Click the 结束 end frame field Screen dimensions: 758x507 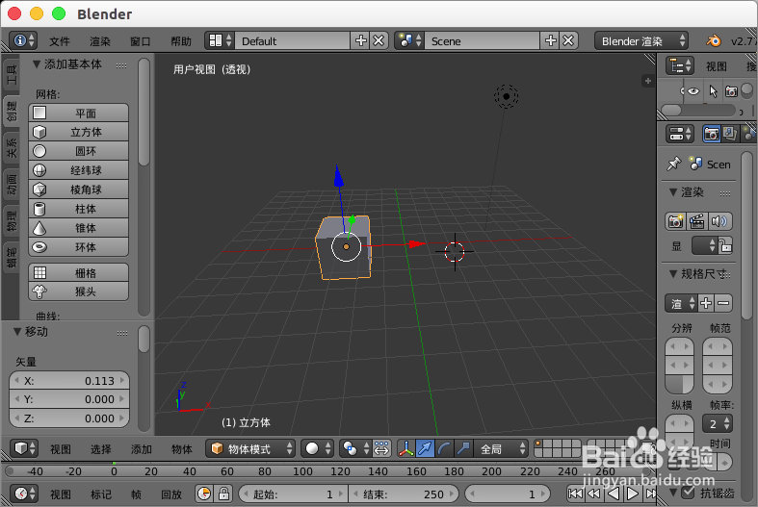(404, 494)
